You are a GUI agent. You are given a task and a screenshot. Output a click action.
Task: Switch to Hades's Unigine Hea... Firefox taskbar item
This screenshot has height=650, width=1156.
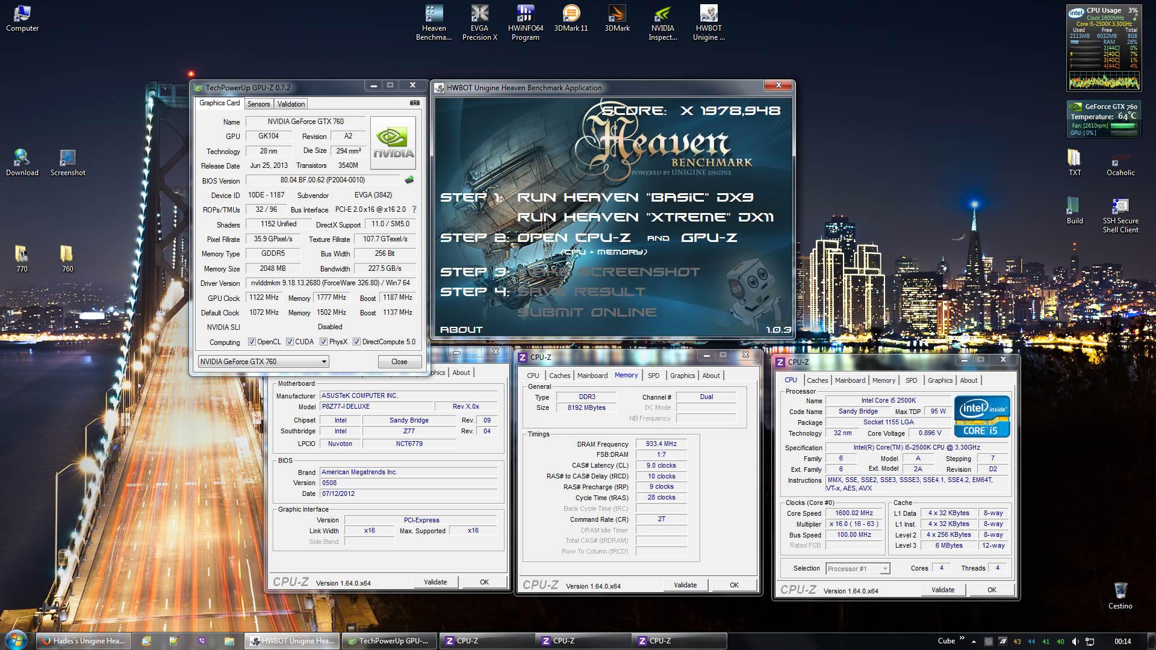coord(83,641)
